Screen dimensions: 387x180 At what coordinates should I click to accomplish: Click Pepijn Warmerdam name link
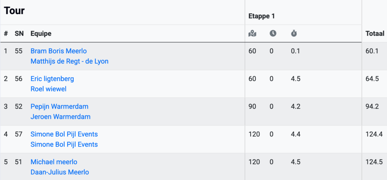click(59, 107)
